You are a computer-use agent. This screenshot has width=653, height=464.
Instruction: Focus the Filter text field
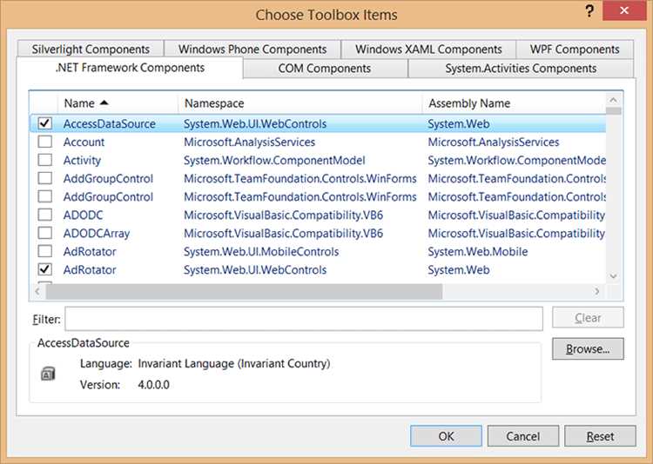coord(303,318)
